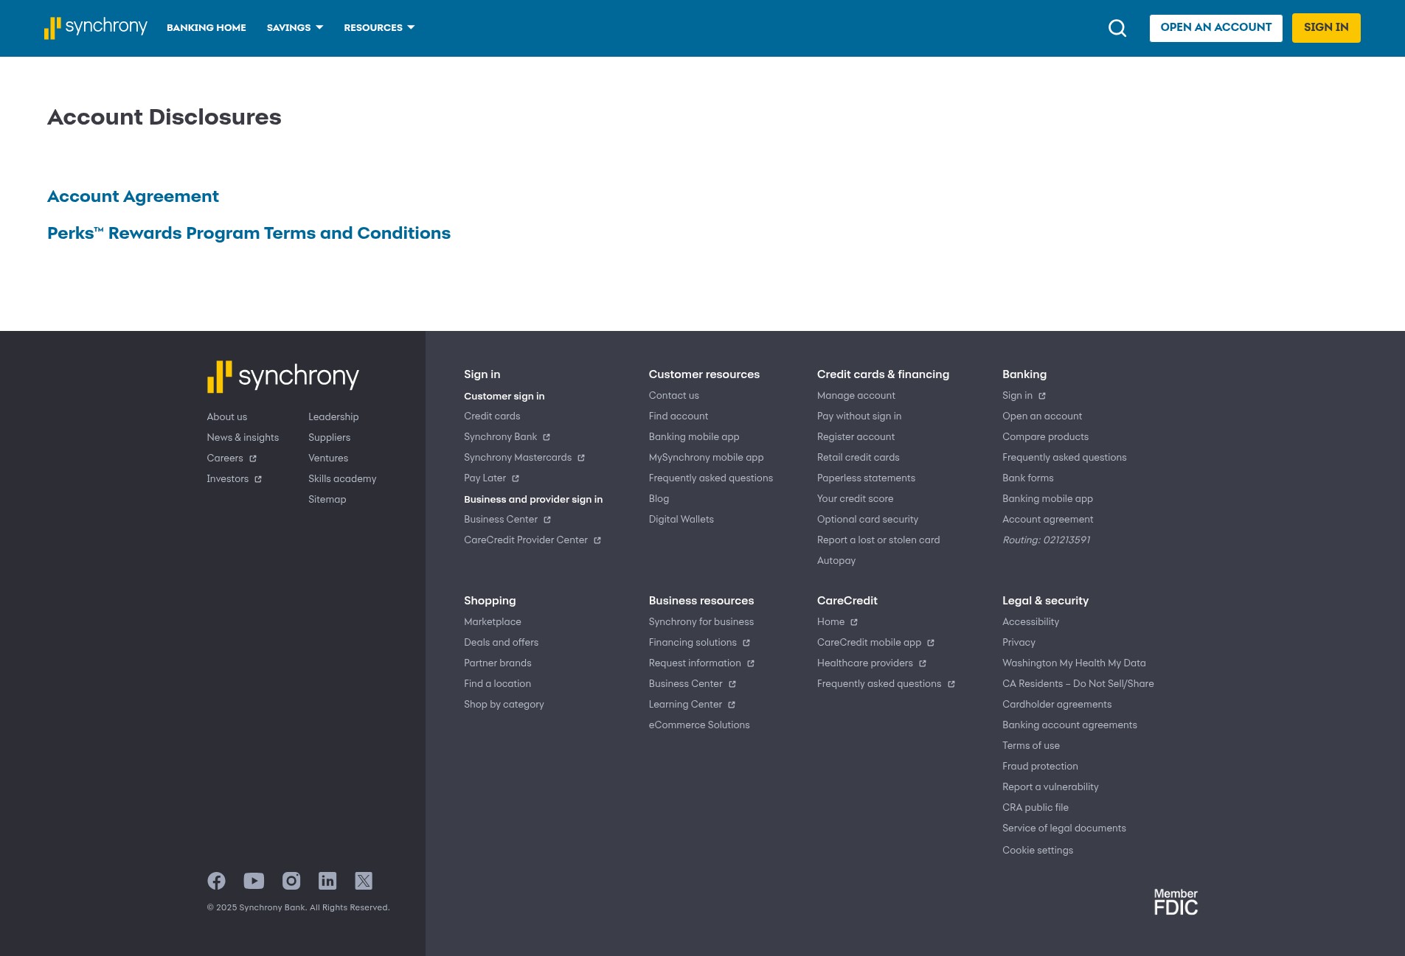Open Find account link
1405x956 pixels.
tap(679, 416)
